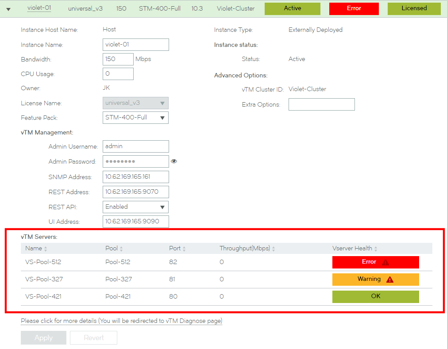The width and height of the screenshot is (447, 349).
Task: Collapse the violet-01 instance row arrow
Action: (8, 9)
